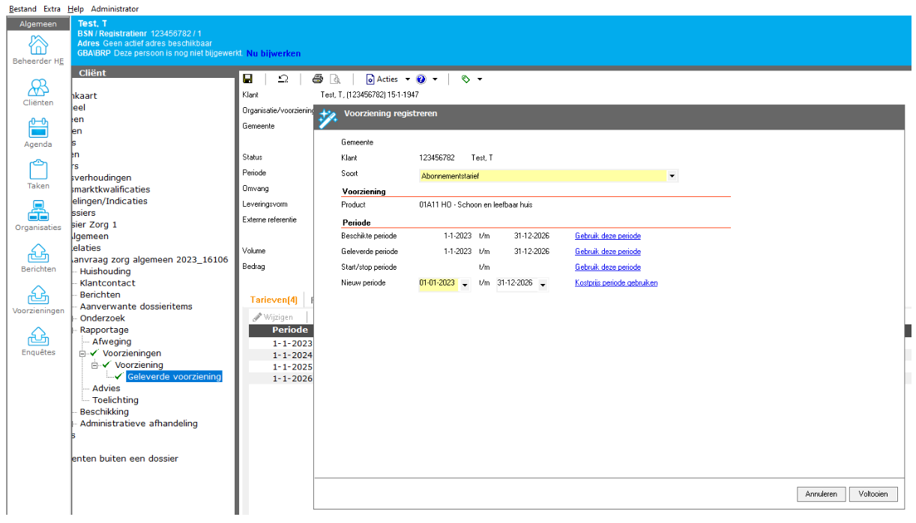
Task: Open the Acties dropdown menu
Action: pyautogui.click(x=388, y=79)
